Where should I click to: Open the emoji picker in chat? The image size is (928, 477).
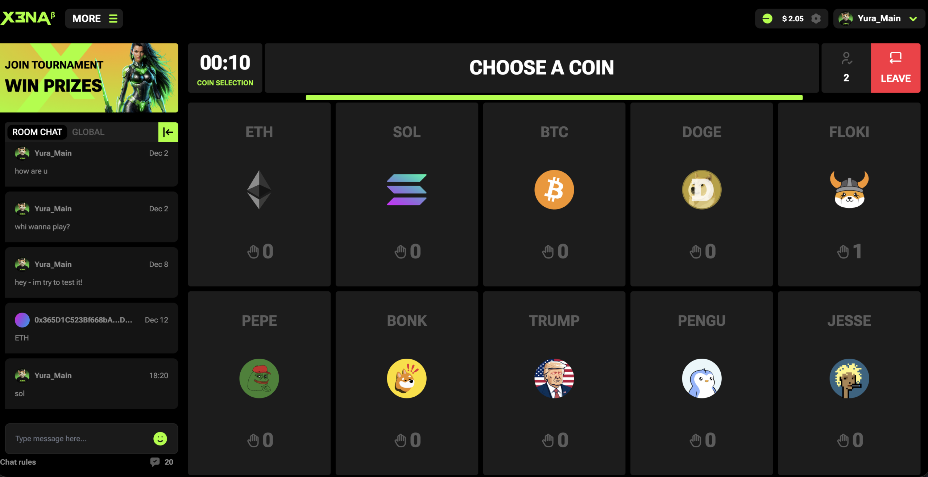pyautogui.click(x=160, y=439)
